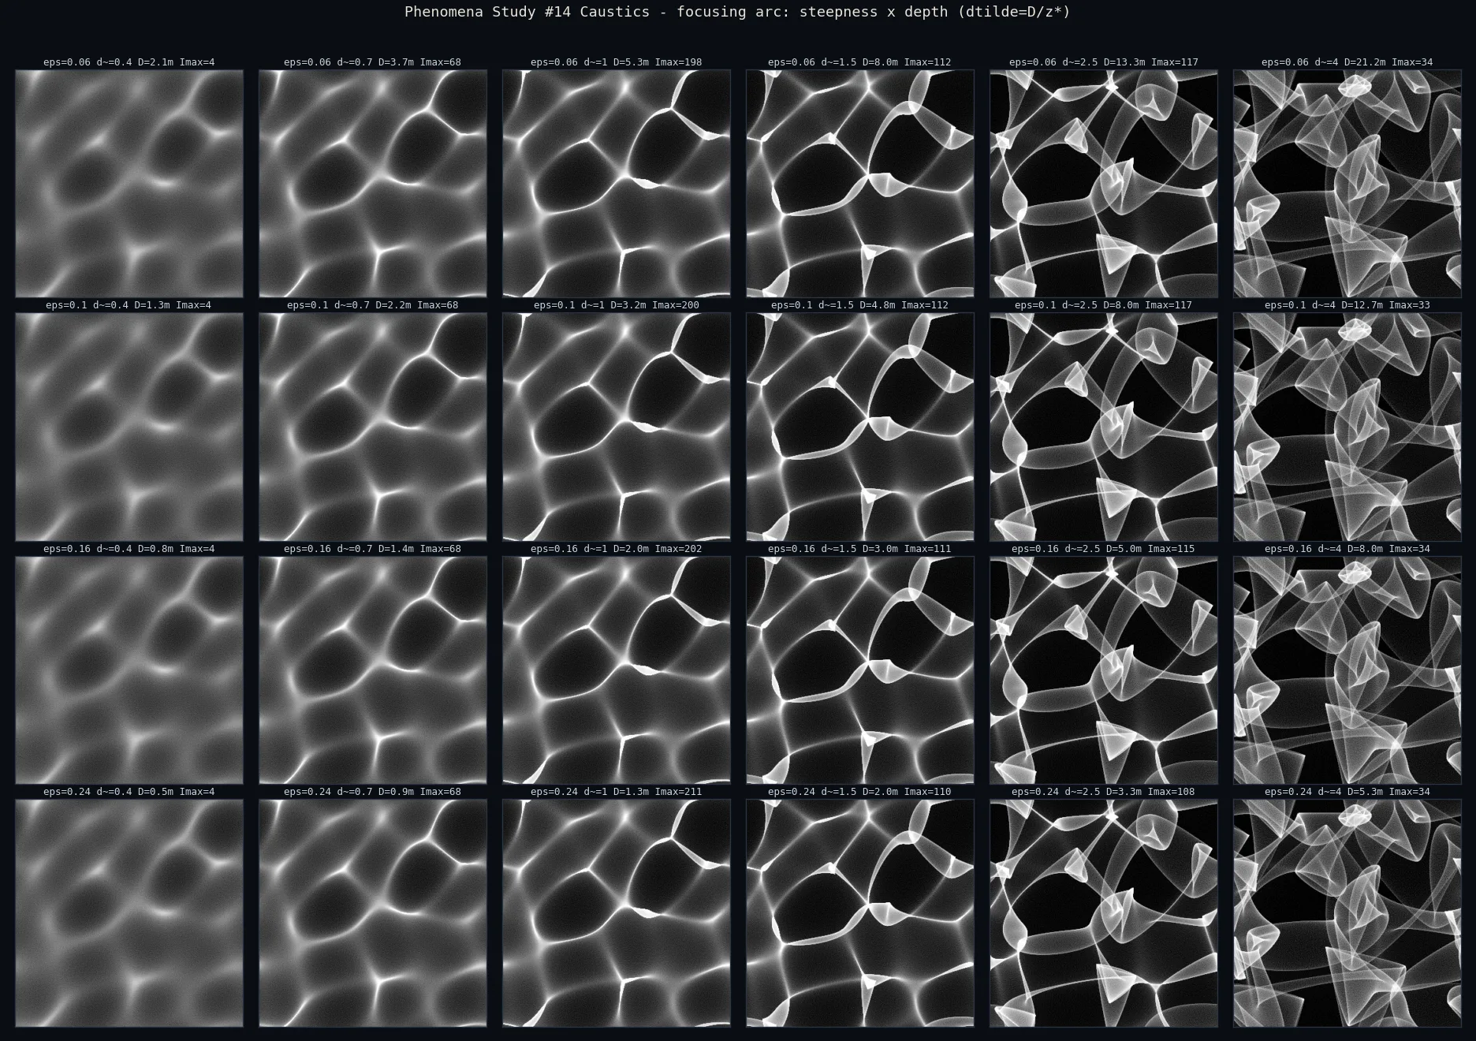
Task: Click label 'eps=0.1 d~=1 D=3.2m Imax=200'
Action: tap(617, 305)
